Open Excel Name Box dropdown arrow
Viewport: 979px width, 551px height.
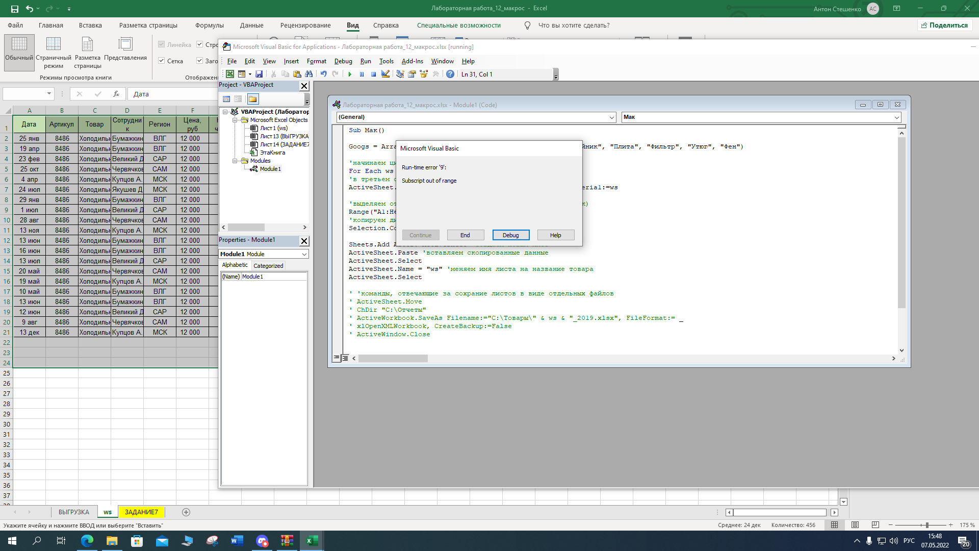49,94
